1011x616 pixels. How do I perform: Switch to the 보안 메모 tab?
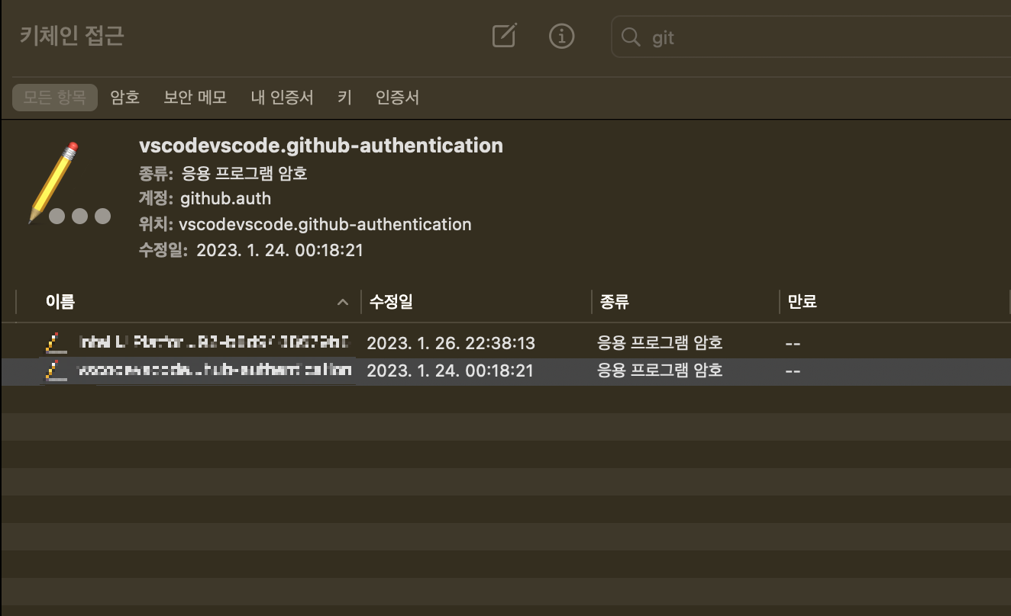(x=195, y=98)
